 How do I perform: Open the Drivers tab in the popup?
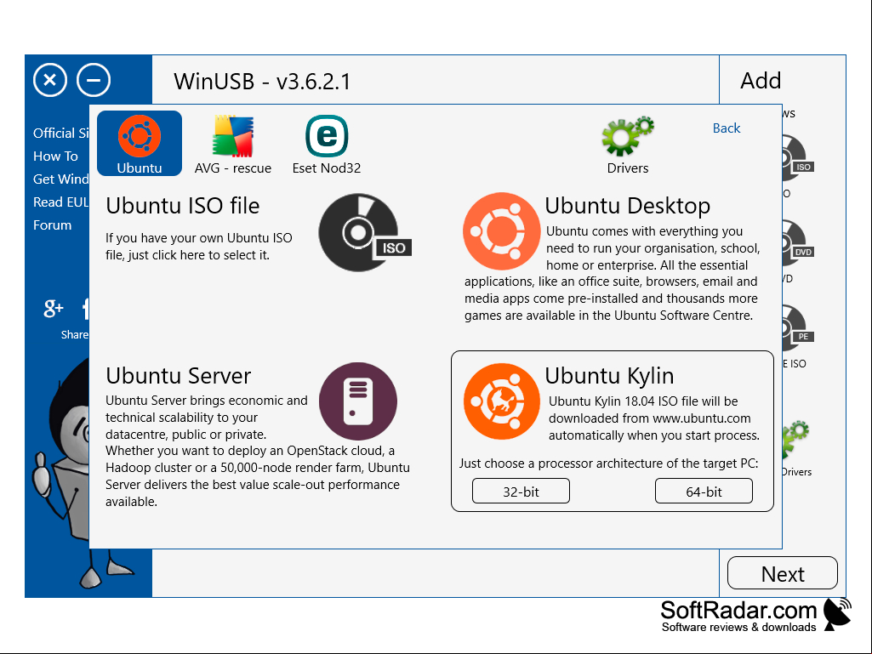click(628, 144)
